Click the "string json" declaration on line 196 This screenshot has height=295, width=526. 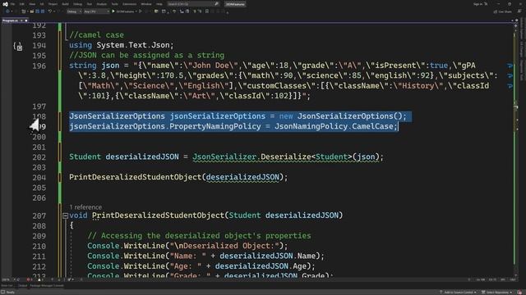95,66
